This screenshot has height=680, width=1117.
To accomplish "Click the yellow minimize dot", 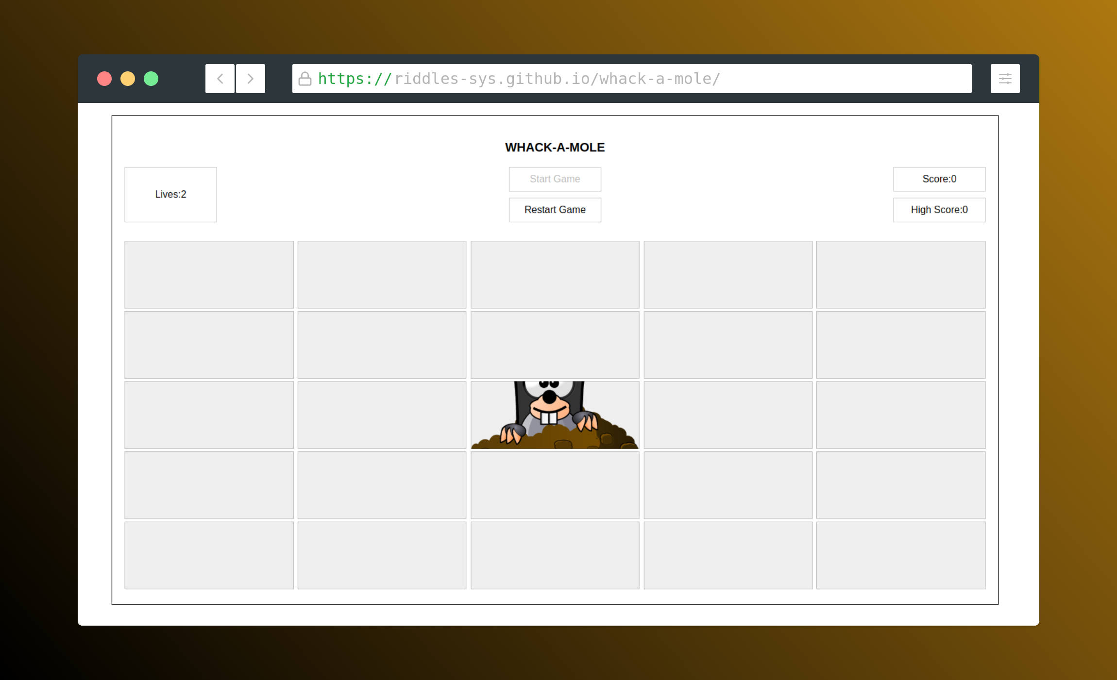I will pos(128,79).
